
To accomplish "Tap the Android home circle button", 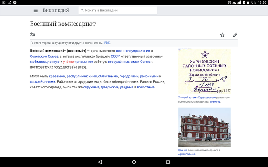I will [x=134, y=162].
